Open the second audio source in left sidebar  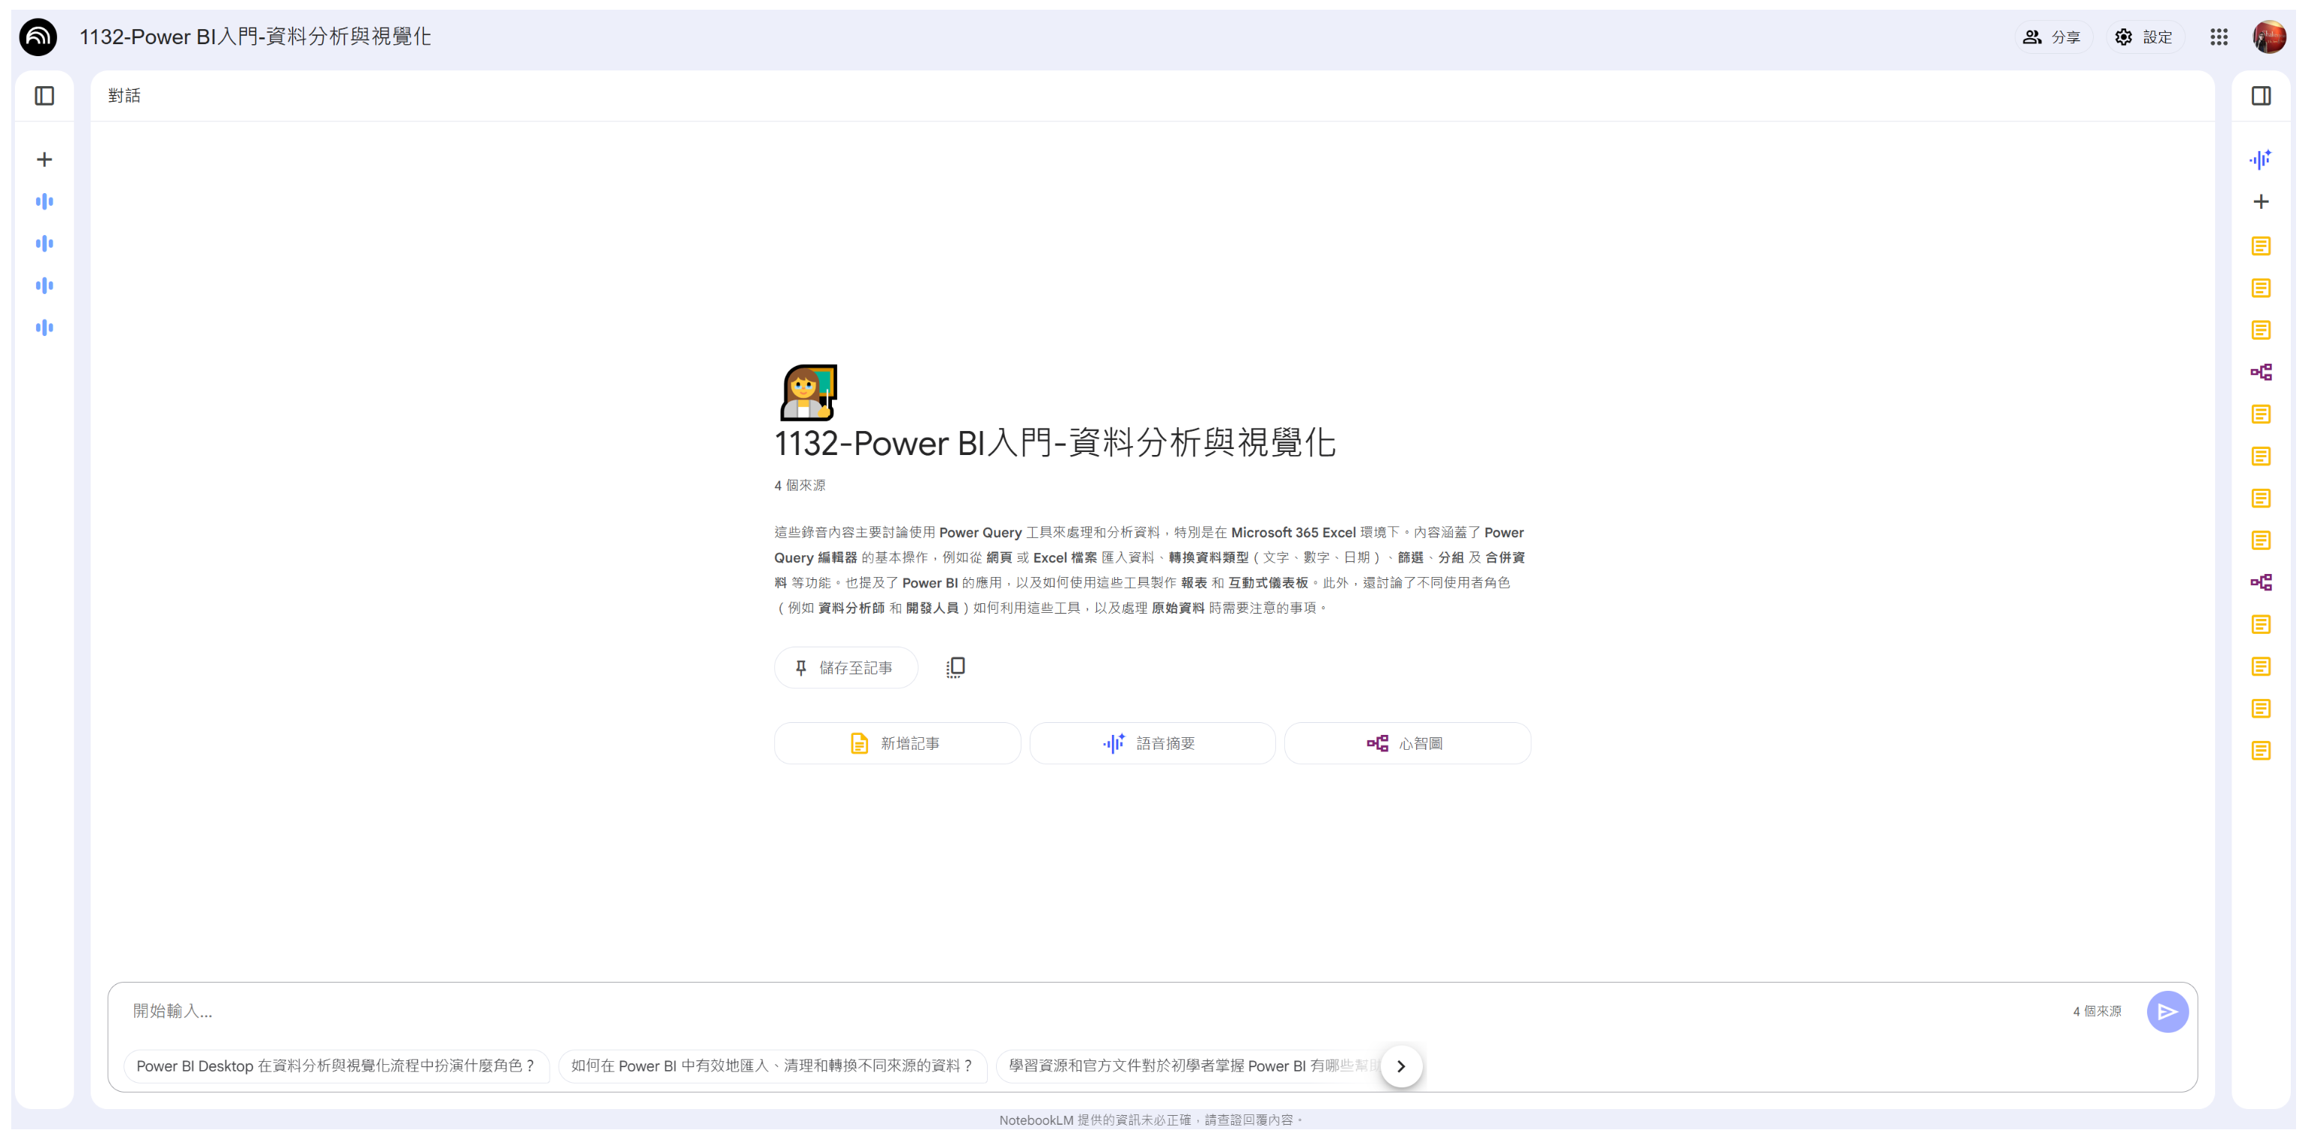[x=45, y=243]
